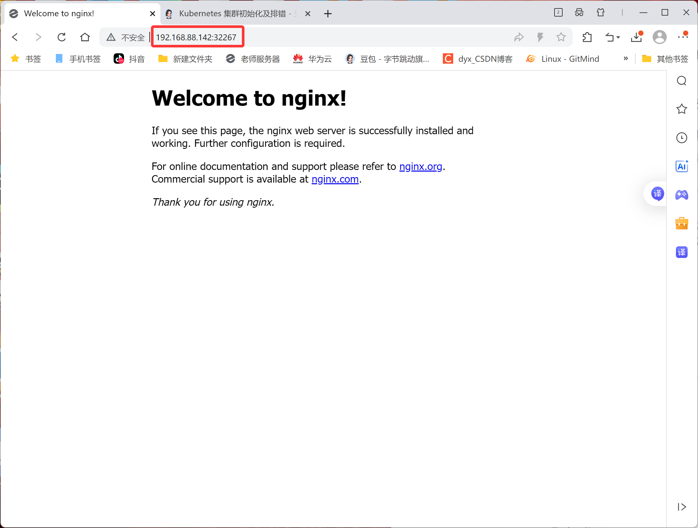This screenshot has height=528, width=698.
Task: Open the sidebar game controller icon
Action: [x=681, y=195]
